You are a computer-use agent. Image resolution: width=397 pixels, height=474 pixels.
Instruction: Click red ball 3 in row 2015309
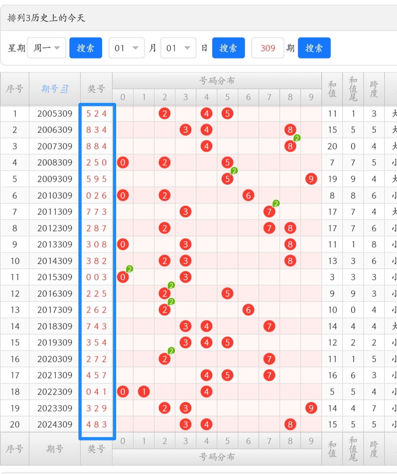pos(185,277)
